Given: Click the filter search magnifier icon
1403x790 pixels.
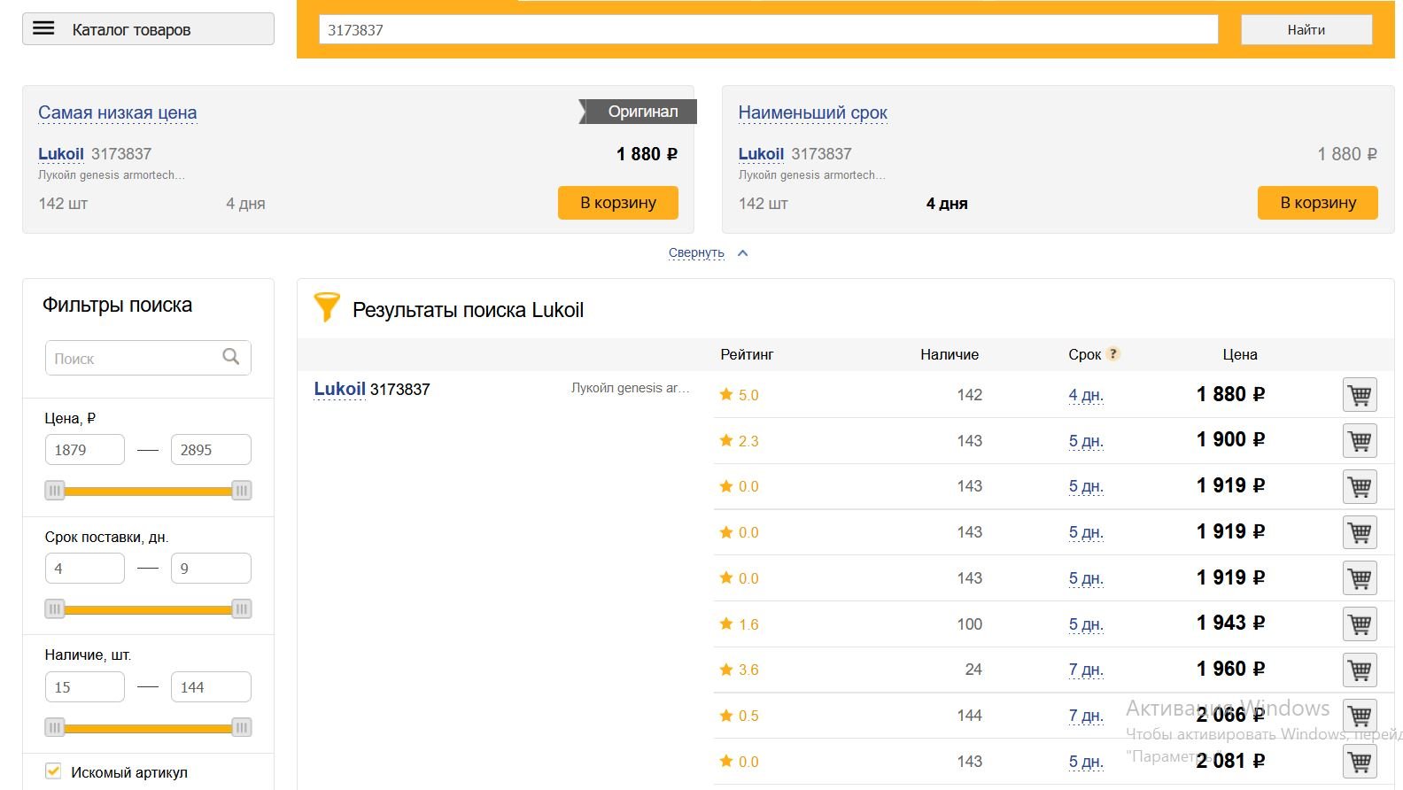Looking at the screenshot, I should pos(231,357).
